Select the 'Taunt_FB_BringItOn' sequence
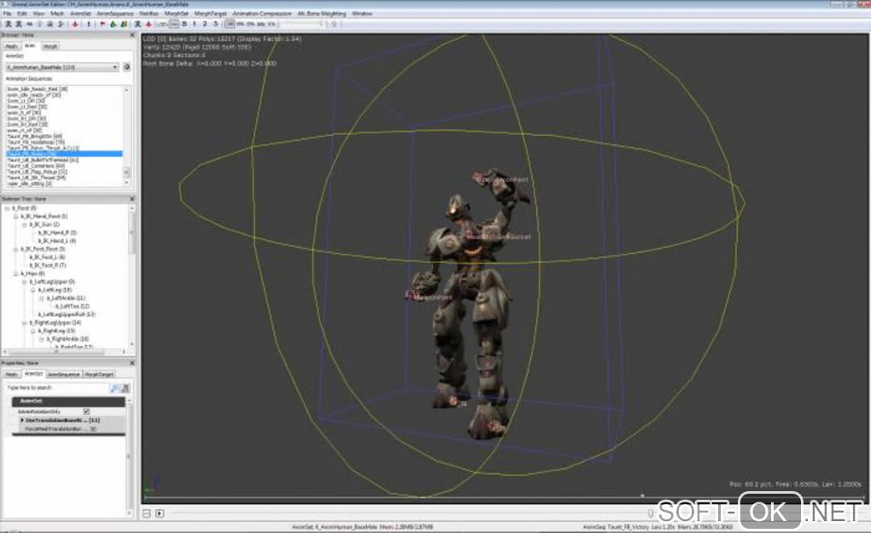This screenshot has height=533, width=871. tap(35, 136)
